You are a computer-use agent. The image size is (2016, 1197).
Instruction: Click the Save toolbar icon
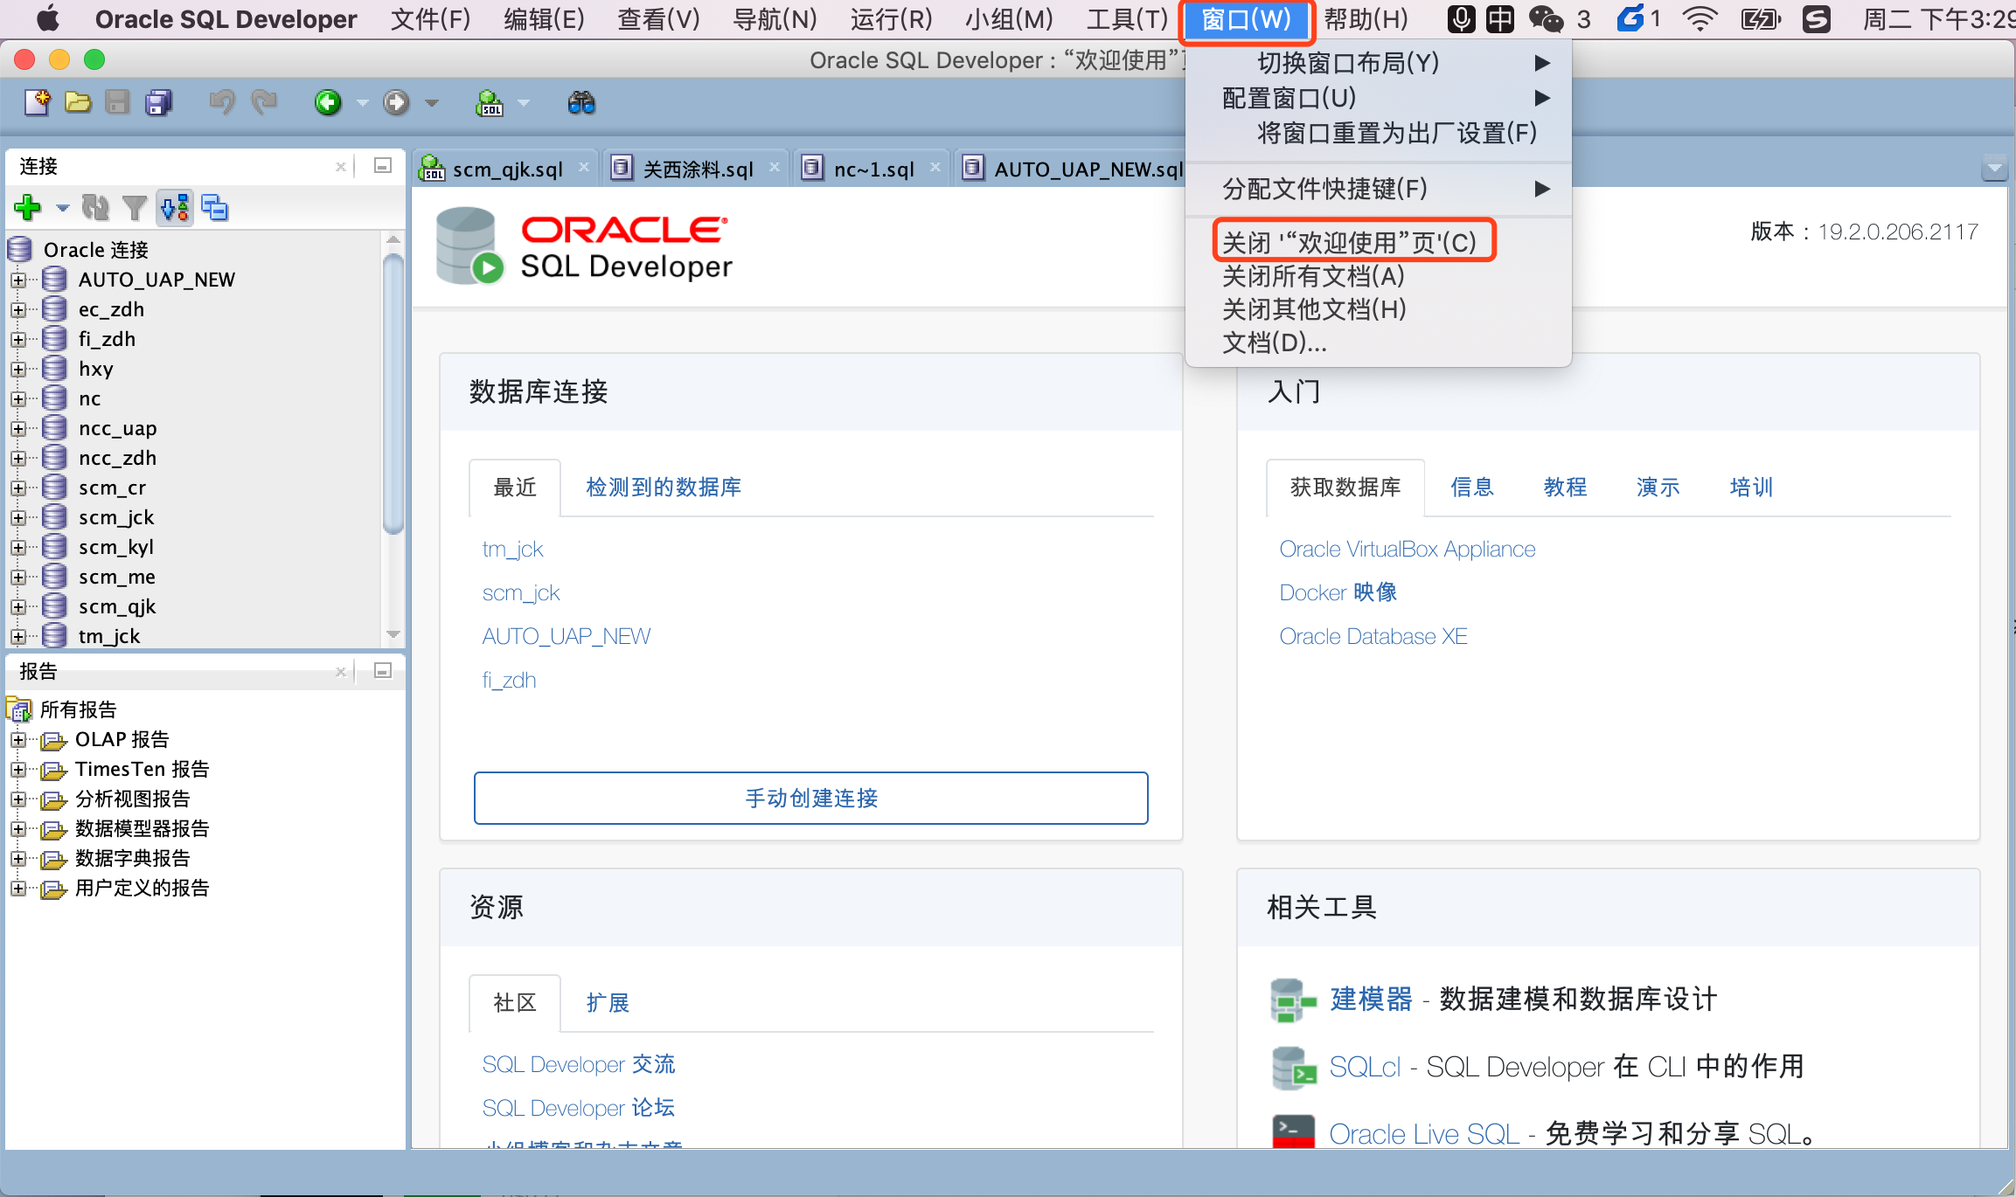point(117,103)
